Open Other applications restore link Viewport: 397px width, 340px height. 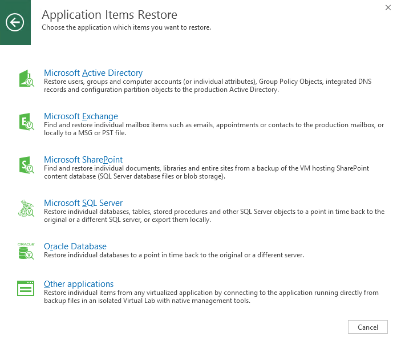tap(79, 284)
